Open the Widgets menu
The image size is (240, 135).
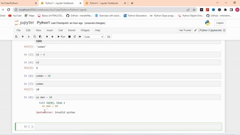tap(85, 30)
